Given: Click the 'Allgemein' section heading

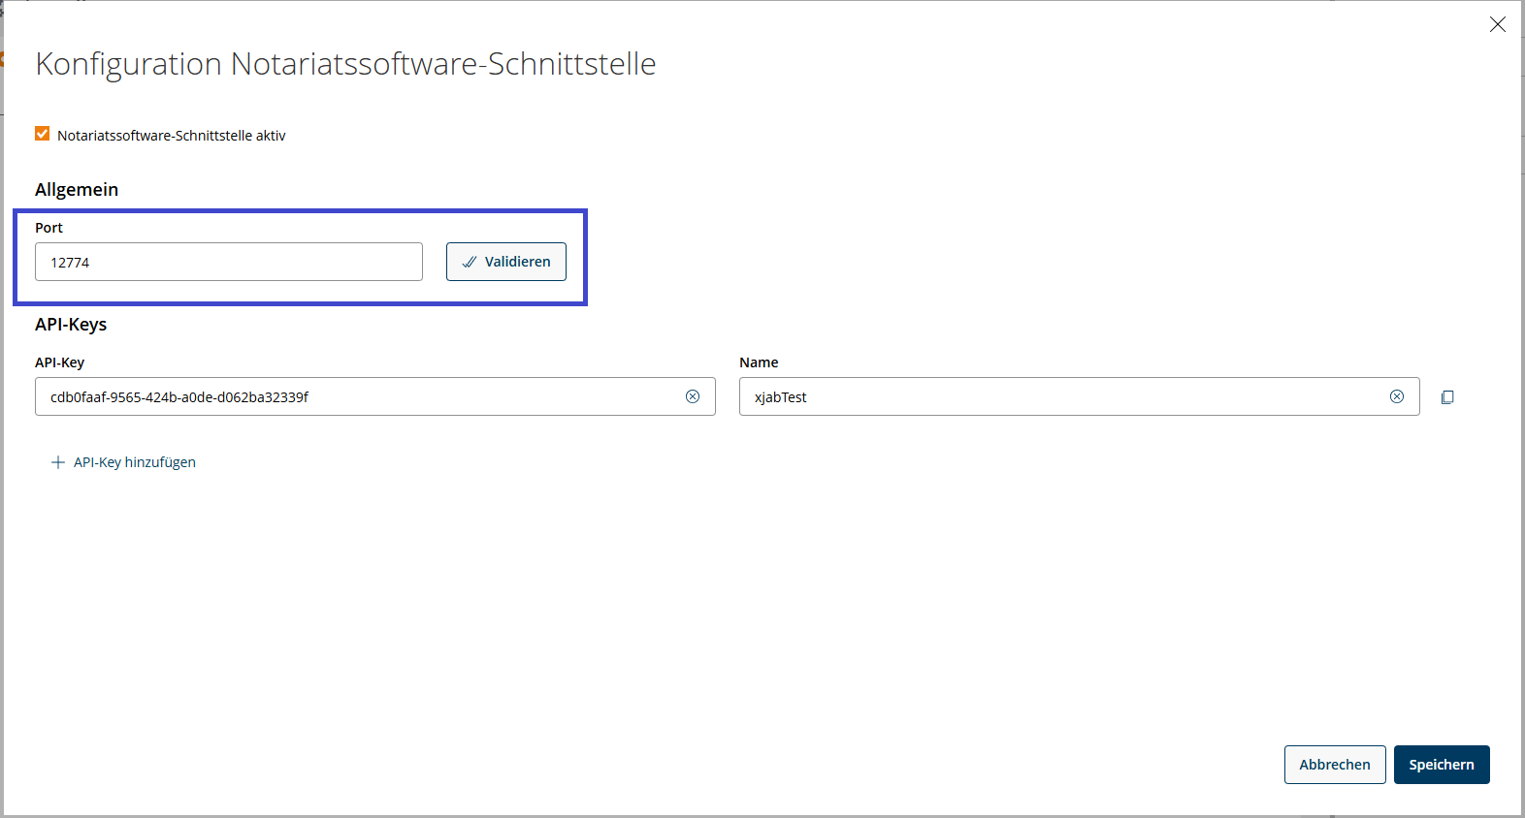Looking at the screenshot, I should pyautogui.click(x=77, y=190).
